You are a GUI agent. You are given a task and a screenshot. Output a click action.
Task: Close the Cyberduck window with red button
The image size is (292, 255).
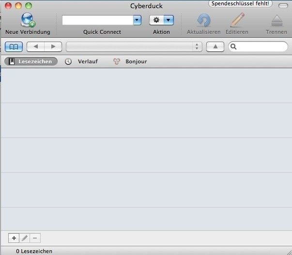coord(8,6)
